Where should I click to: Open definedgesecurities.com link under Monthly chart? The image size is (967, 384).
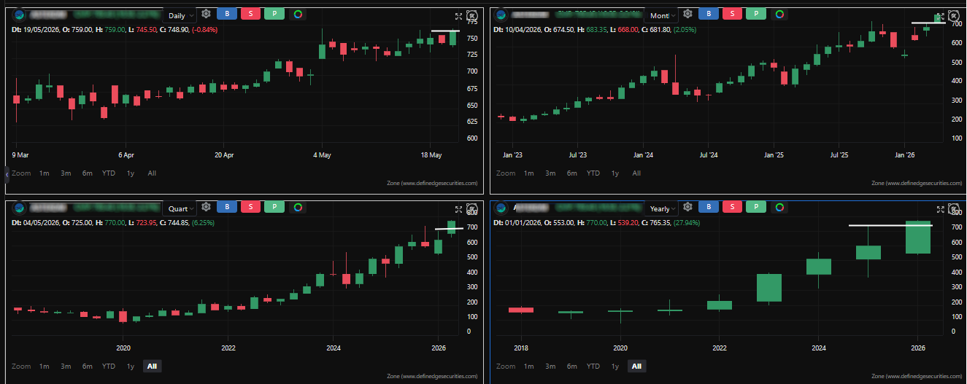pos(917,184)
